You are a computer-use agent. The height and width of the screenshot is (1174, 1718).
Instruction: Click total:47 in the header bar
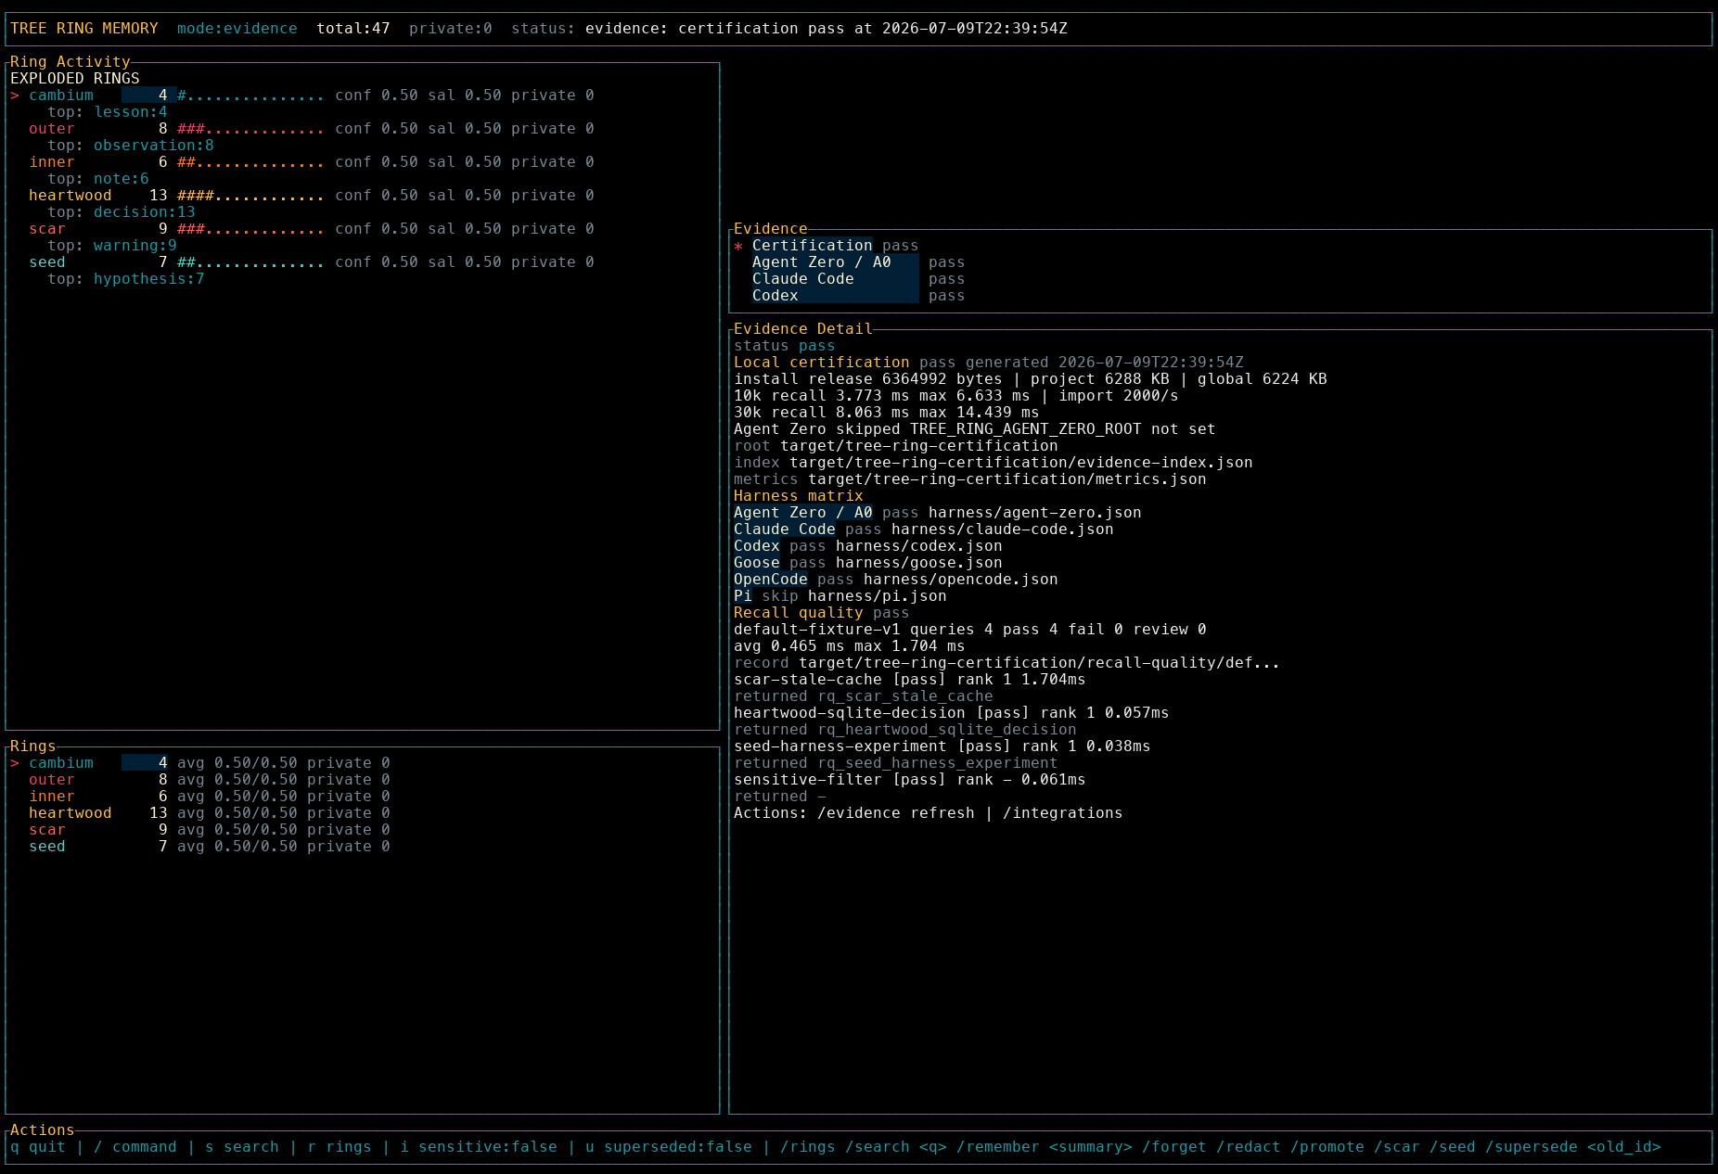353,29
